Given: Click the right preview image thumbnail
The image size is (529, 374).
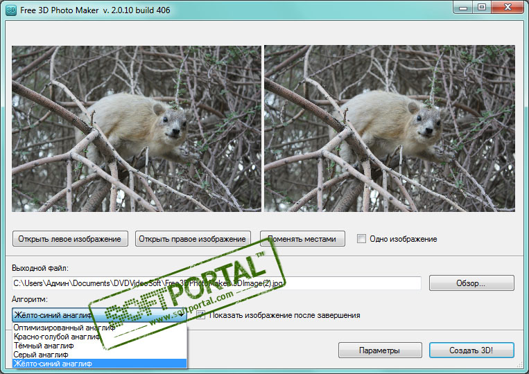Looking at the screenshot, I should click(390, 129).
